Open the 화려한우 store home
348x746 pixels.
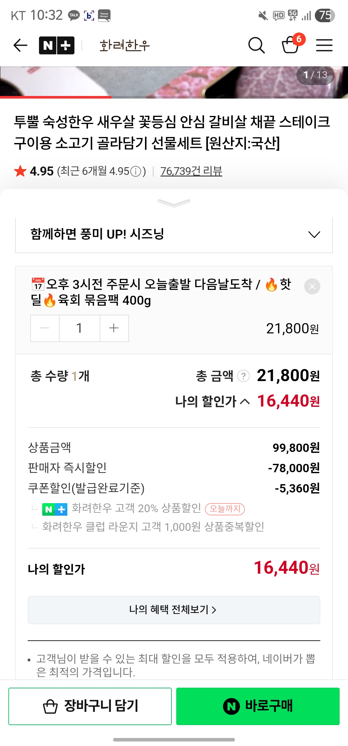[x=125, y=45]
